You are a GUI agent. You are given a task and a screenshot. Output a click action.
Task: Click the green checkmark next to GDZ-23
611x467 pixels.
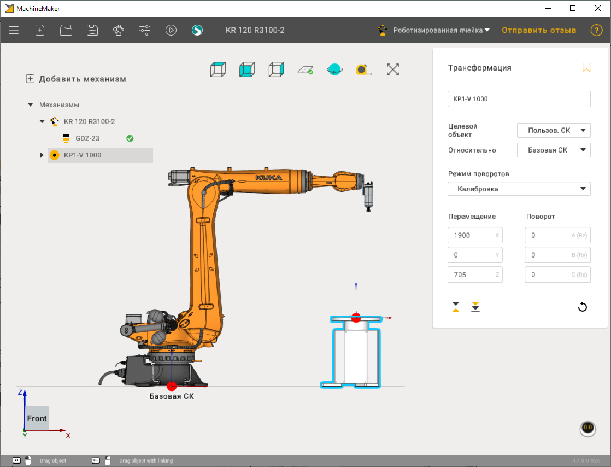coord(130,138)
